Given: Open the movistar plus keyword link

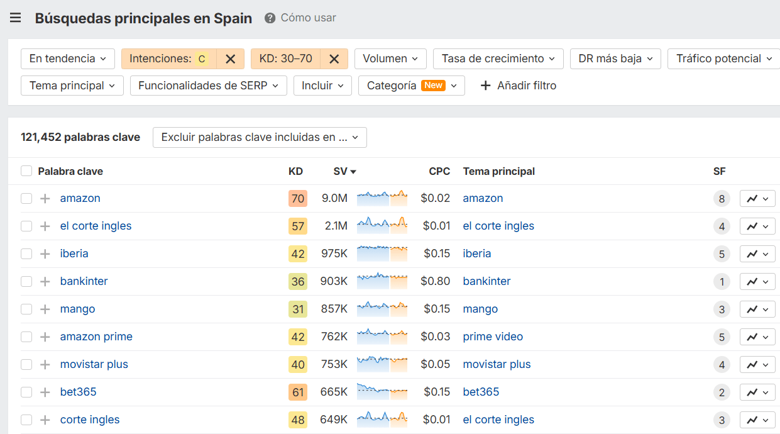Looking at the screenshot, I should coord(94,364).
